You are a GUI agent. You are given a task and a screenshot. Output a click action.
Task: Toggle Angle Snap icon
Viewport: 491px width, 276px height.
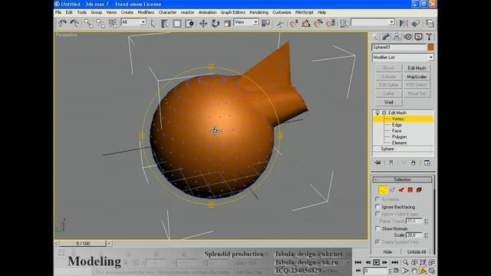[306, 24]
